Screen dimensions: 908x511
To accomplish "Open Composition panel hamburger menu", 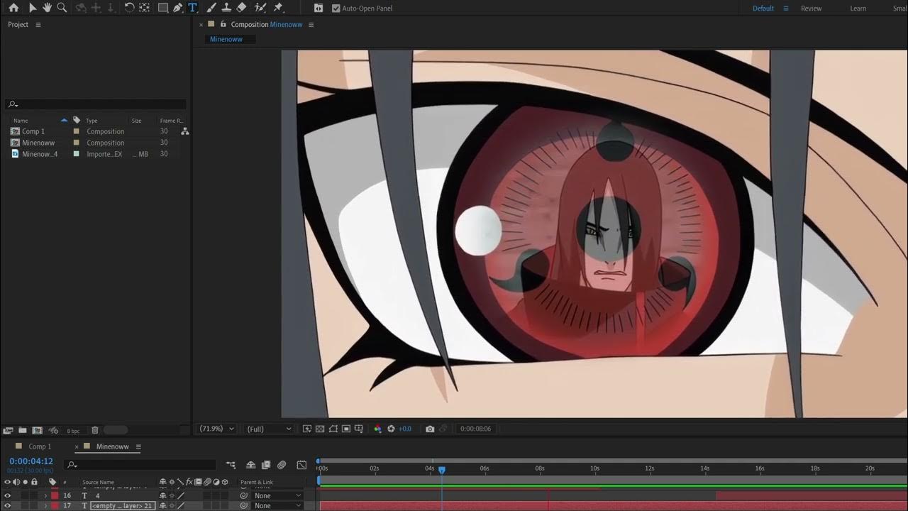I will click(x=311, y=24).
